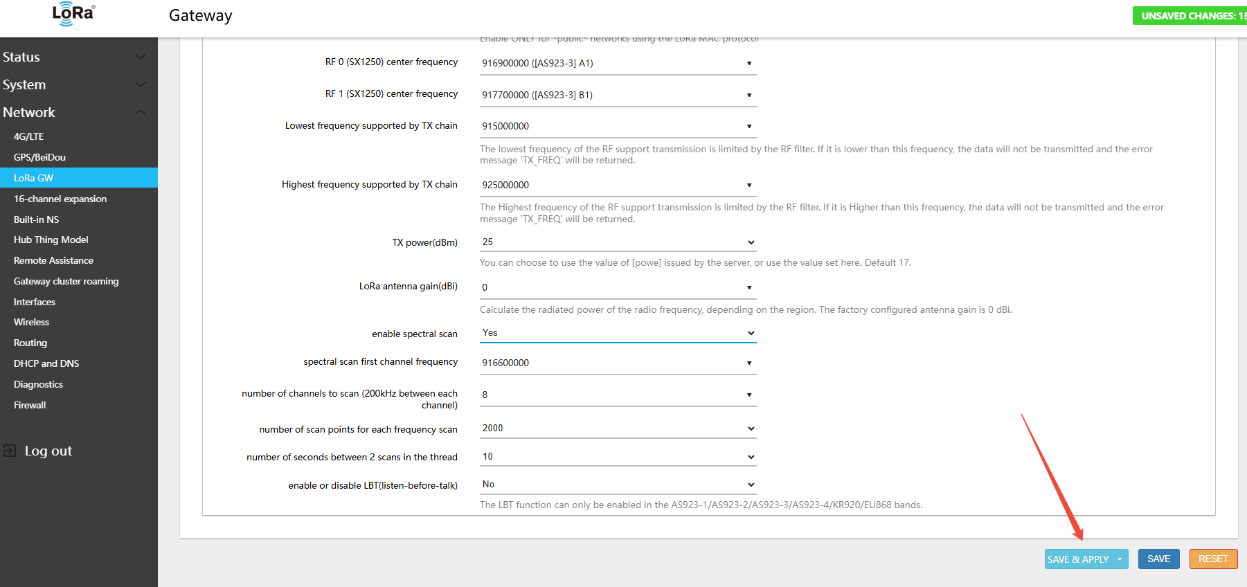This screenshot has width=1247, height=587.
Task: Go to the Built-in NS page
Action: coord(37,219)
